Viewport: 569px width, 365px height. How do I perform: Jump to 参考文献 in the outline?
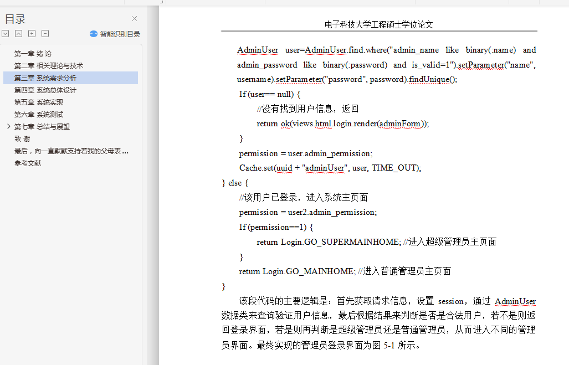(28, 163)
